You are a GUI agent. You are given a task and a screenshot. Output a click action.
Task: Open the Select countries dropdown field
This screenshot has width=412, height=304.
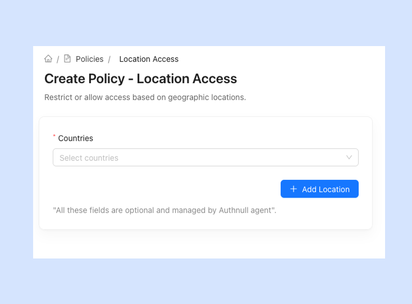tap(205, 157)
